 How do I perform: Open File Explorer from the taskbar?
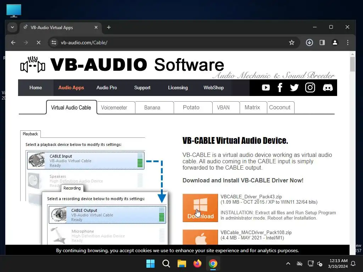click(x=182, y=263)
